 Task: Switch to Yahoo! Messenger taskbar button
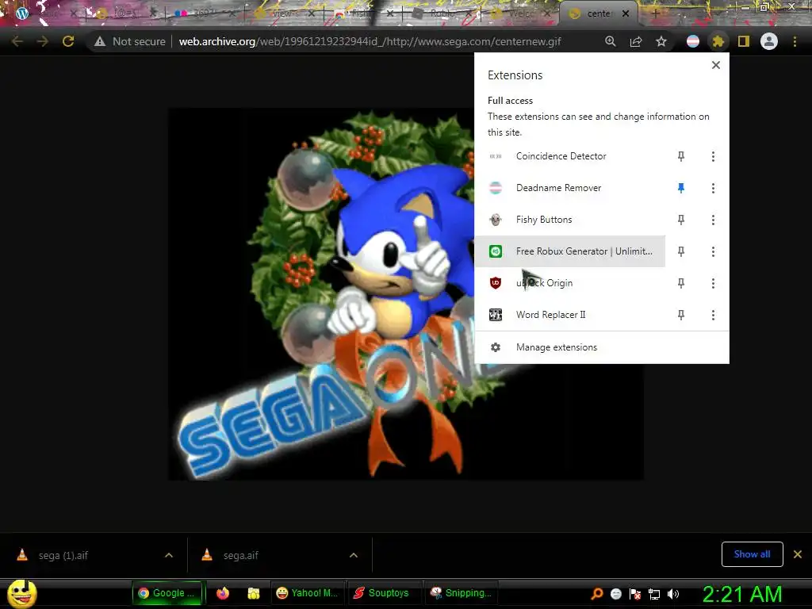pos(307,593)
